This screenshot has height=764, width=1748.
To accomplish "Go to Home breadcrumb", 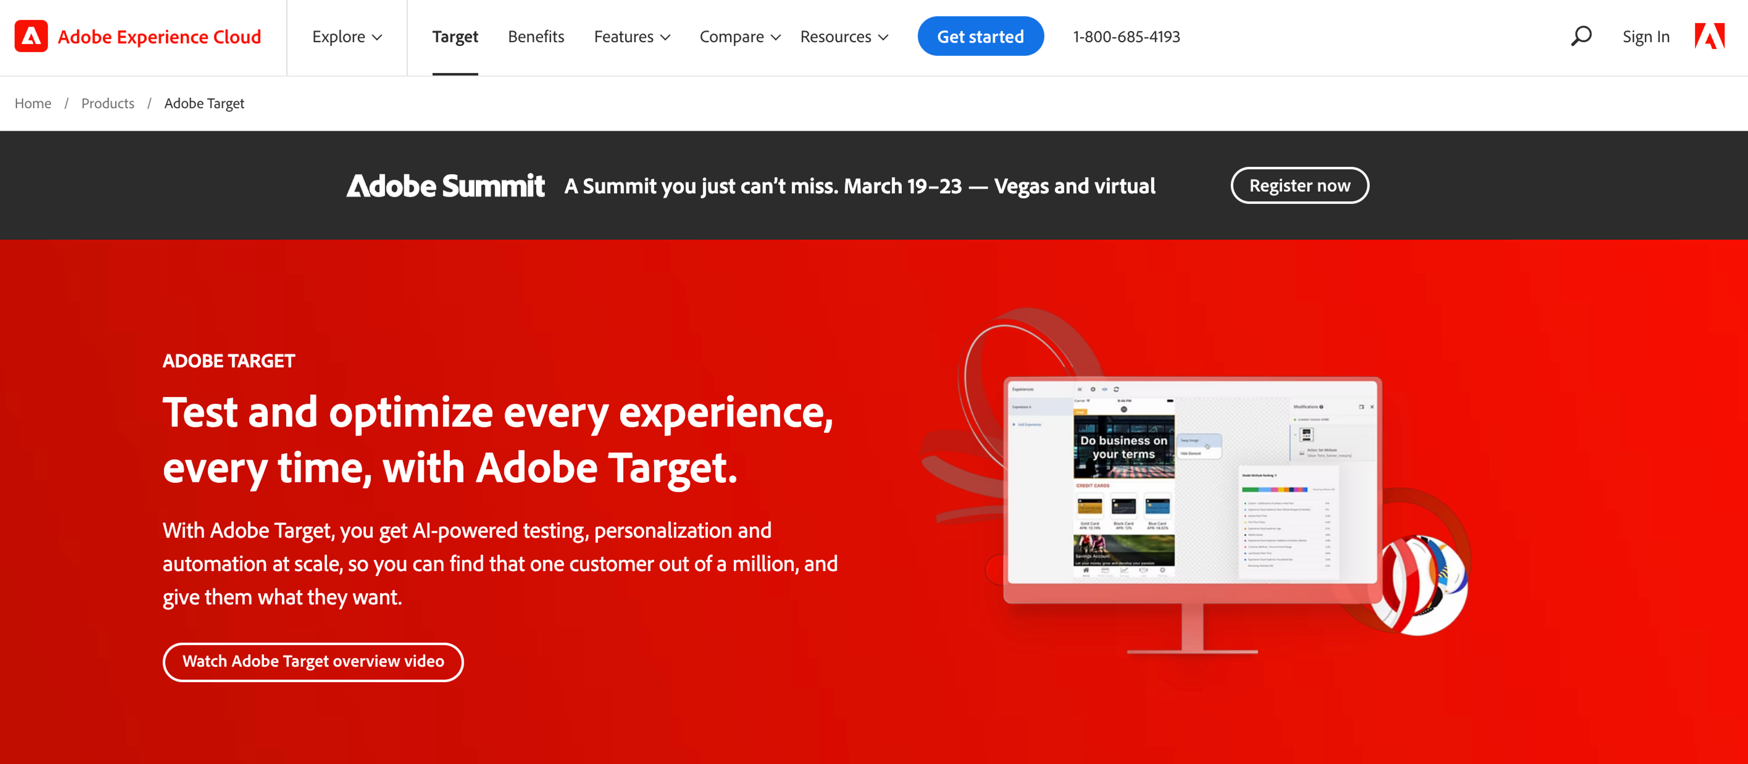I will coord(33,103).
